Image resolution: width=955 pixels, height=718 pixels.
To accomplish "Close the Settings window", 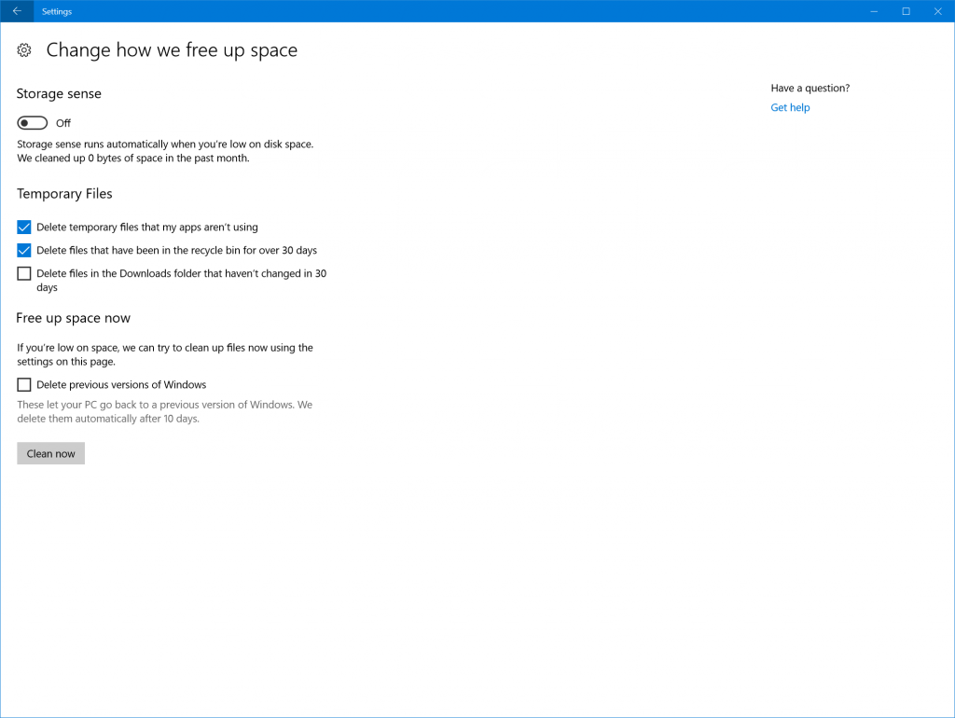I will coord(938,11).
